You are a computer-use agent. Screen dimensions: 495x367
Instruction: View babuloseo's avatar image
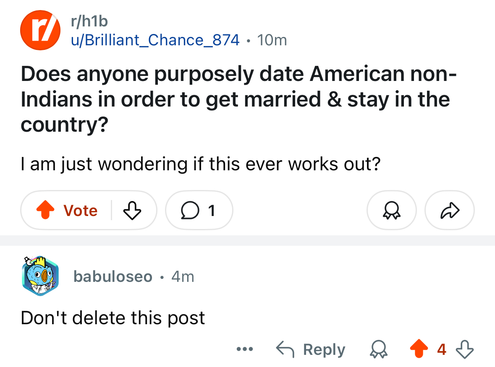tap(40, 276)
